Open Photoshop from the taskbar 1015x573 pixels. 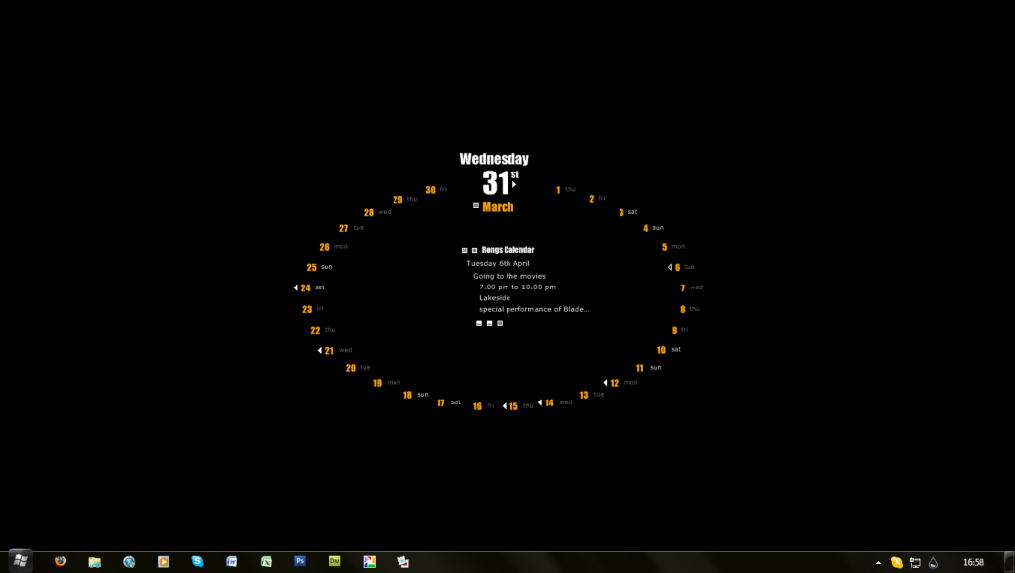coord(300,561)
